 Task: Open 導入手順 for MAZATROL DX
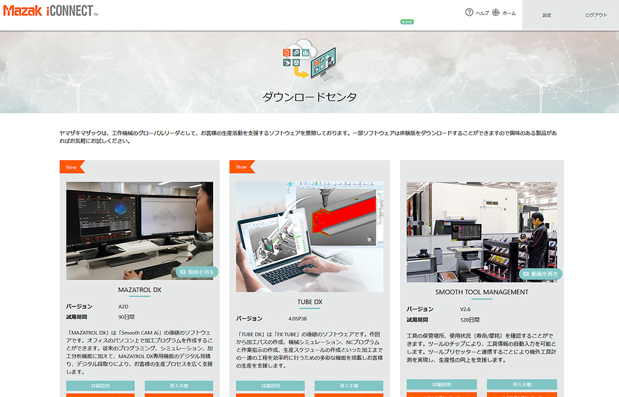(x=179, y=385)
